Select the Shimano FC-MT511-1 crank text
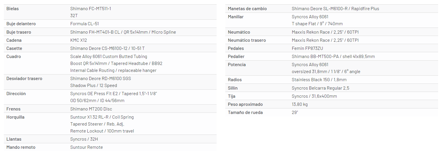The height and width of the screenshot is (156, 441). [90, 9]
